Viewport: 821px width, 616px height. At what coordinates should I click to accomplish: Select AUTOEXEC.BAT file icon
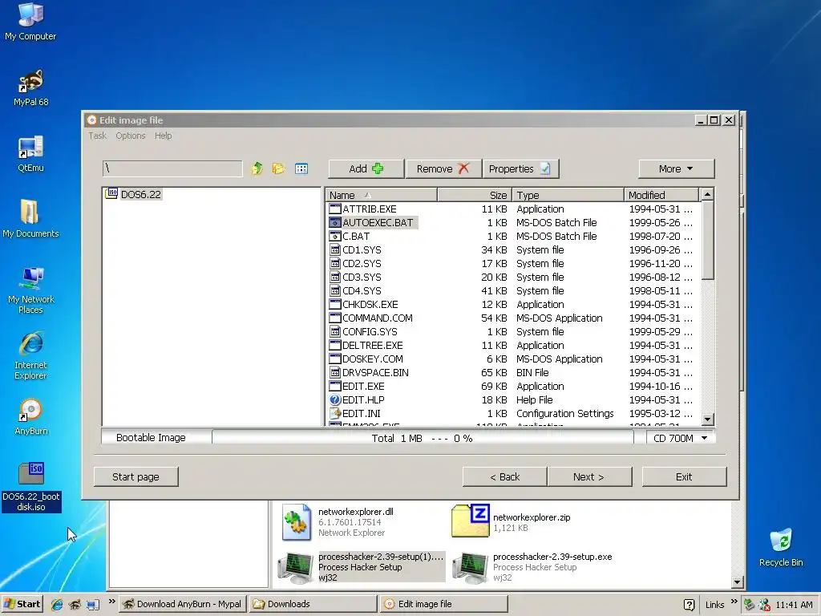[x=335, y=223]
